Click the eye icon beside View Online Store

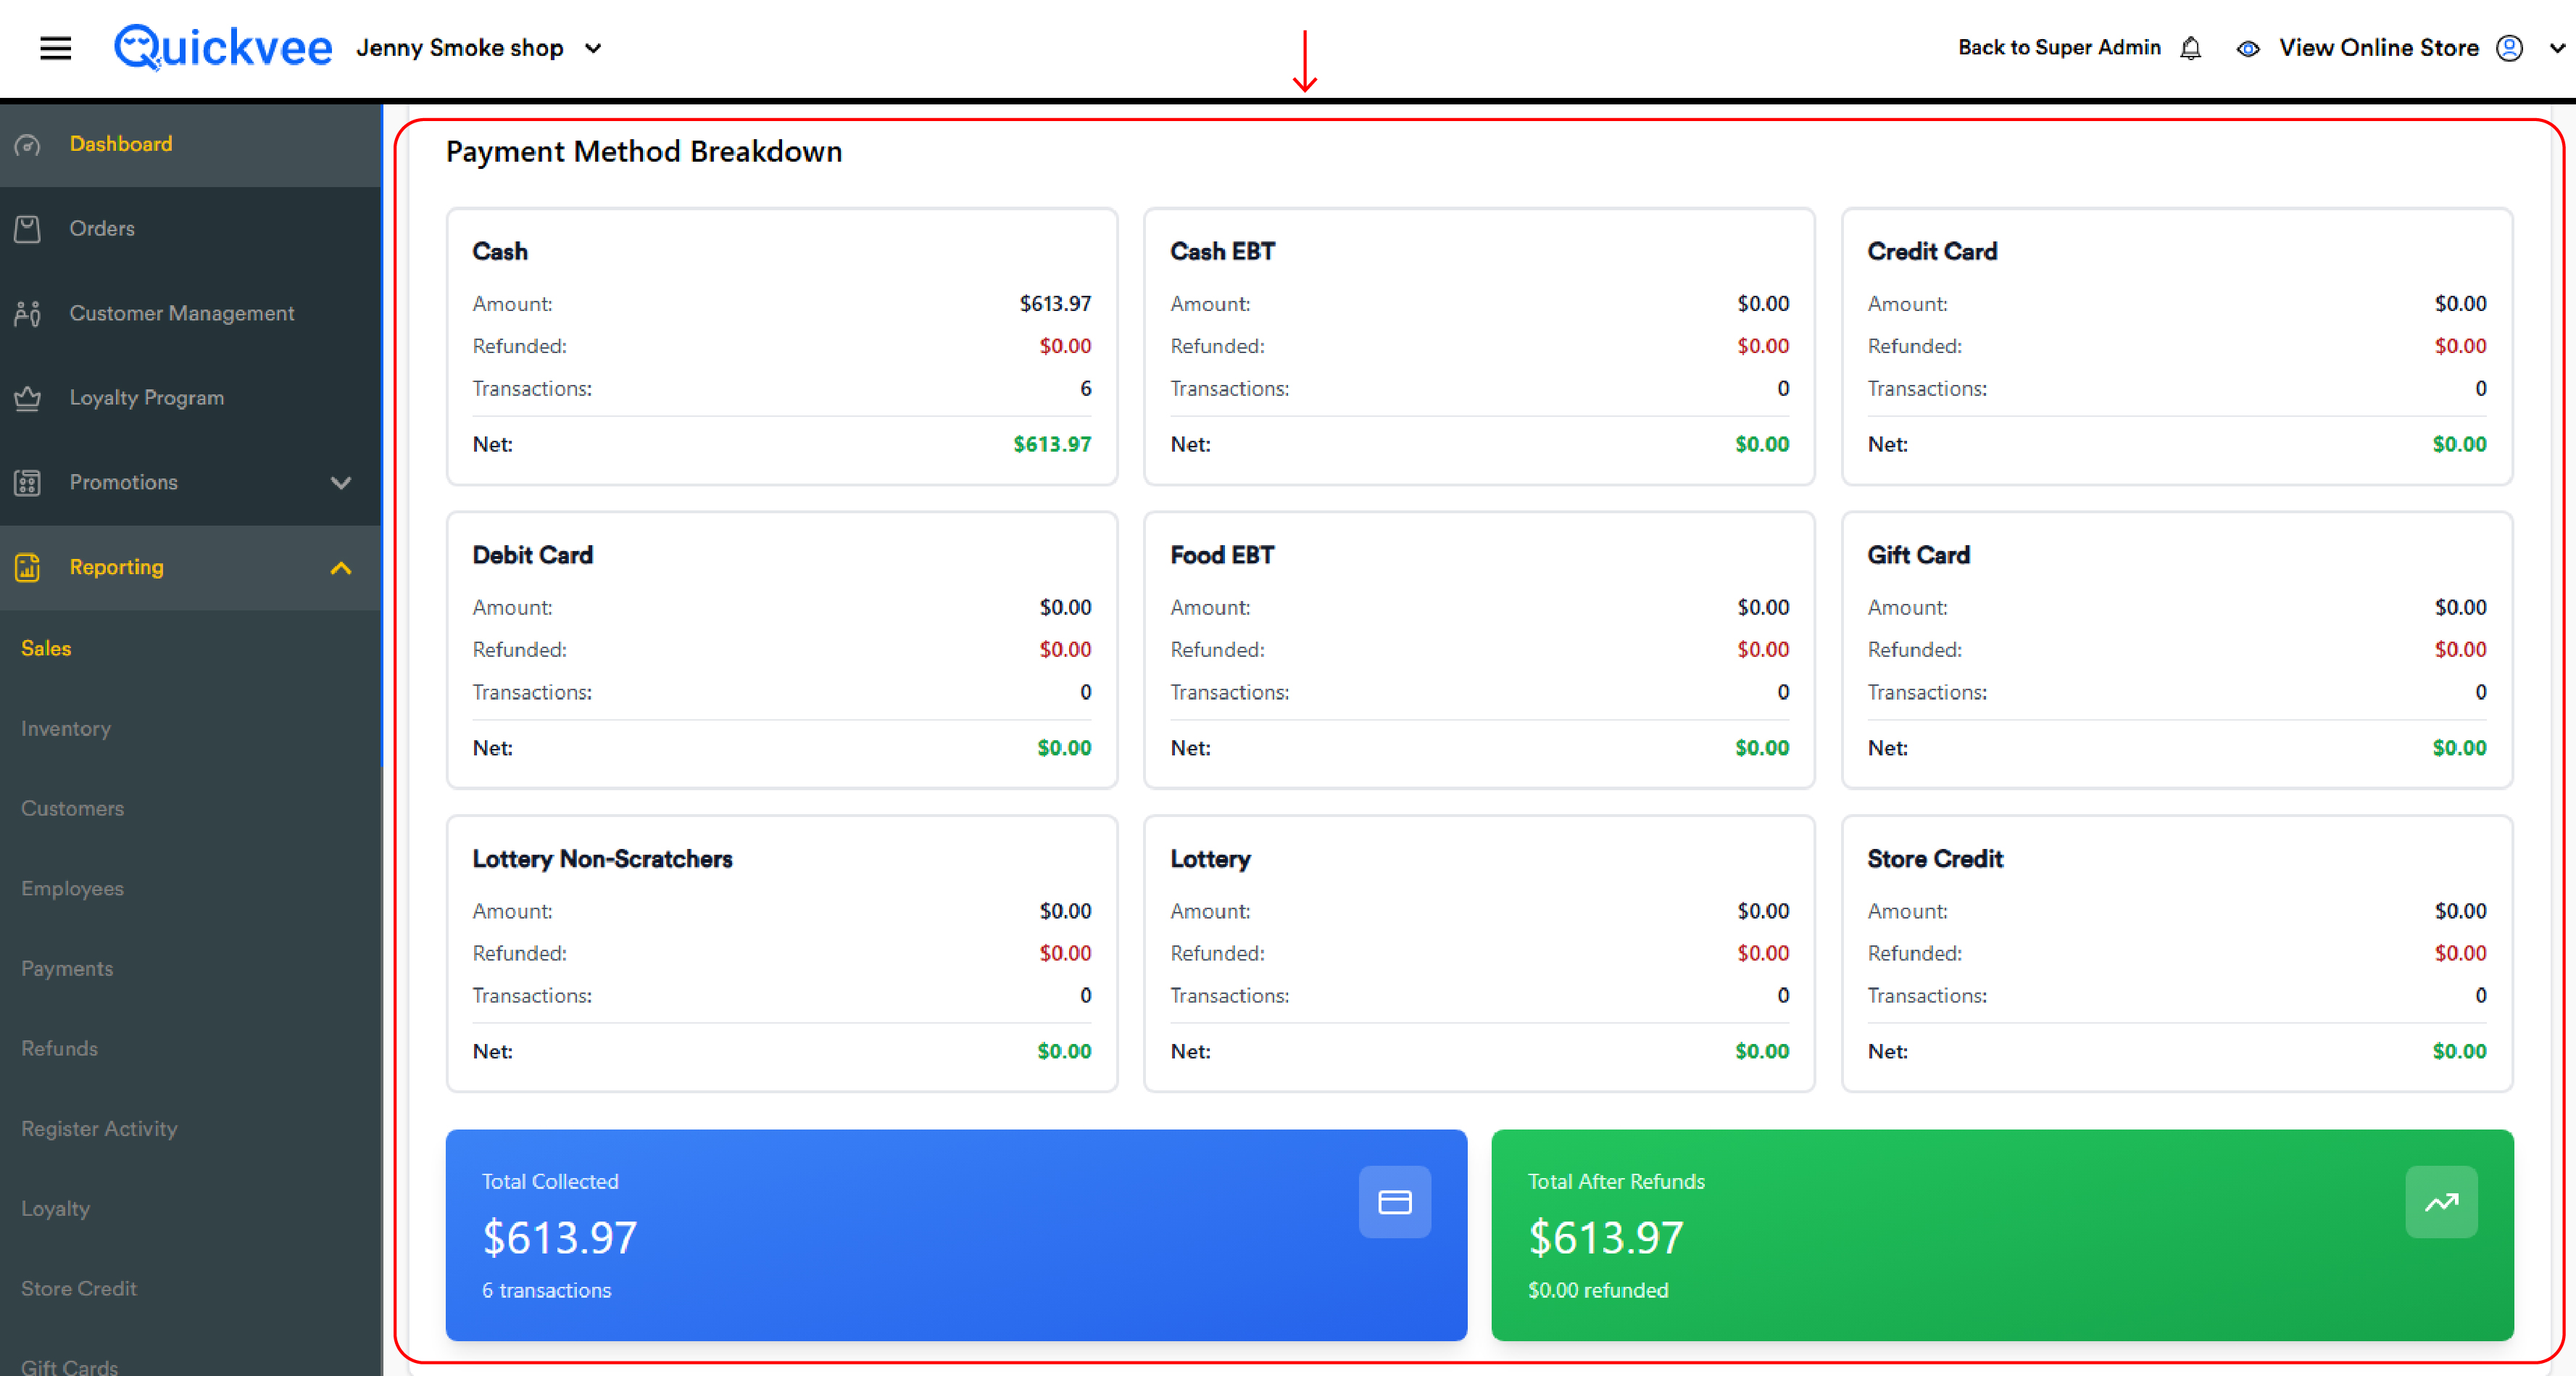(2248, 48)
